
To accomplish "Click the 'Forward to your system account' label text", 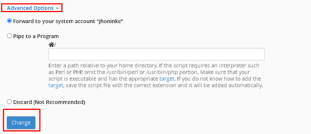I will [55, 21].
